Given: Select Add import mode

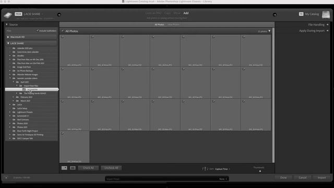Looking at the screenshot, I should (186, 13).
